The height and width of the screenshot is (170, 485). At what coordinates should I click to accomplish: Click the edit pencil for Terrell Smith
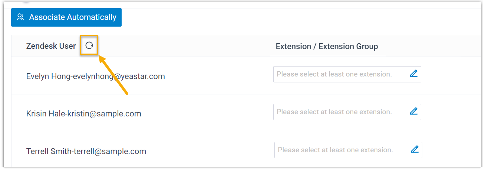tap(415, 149)
